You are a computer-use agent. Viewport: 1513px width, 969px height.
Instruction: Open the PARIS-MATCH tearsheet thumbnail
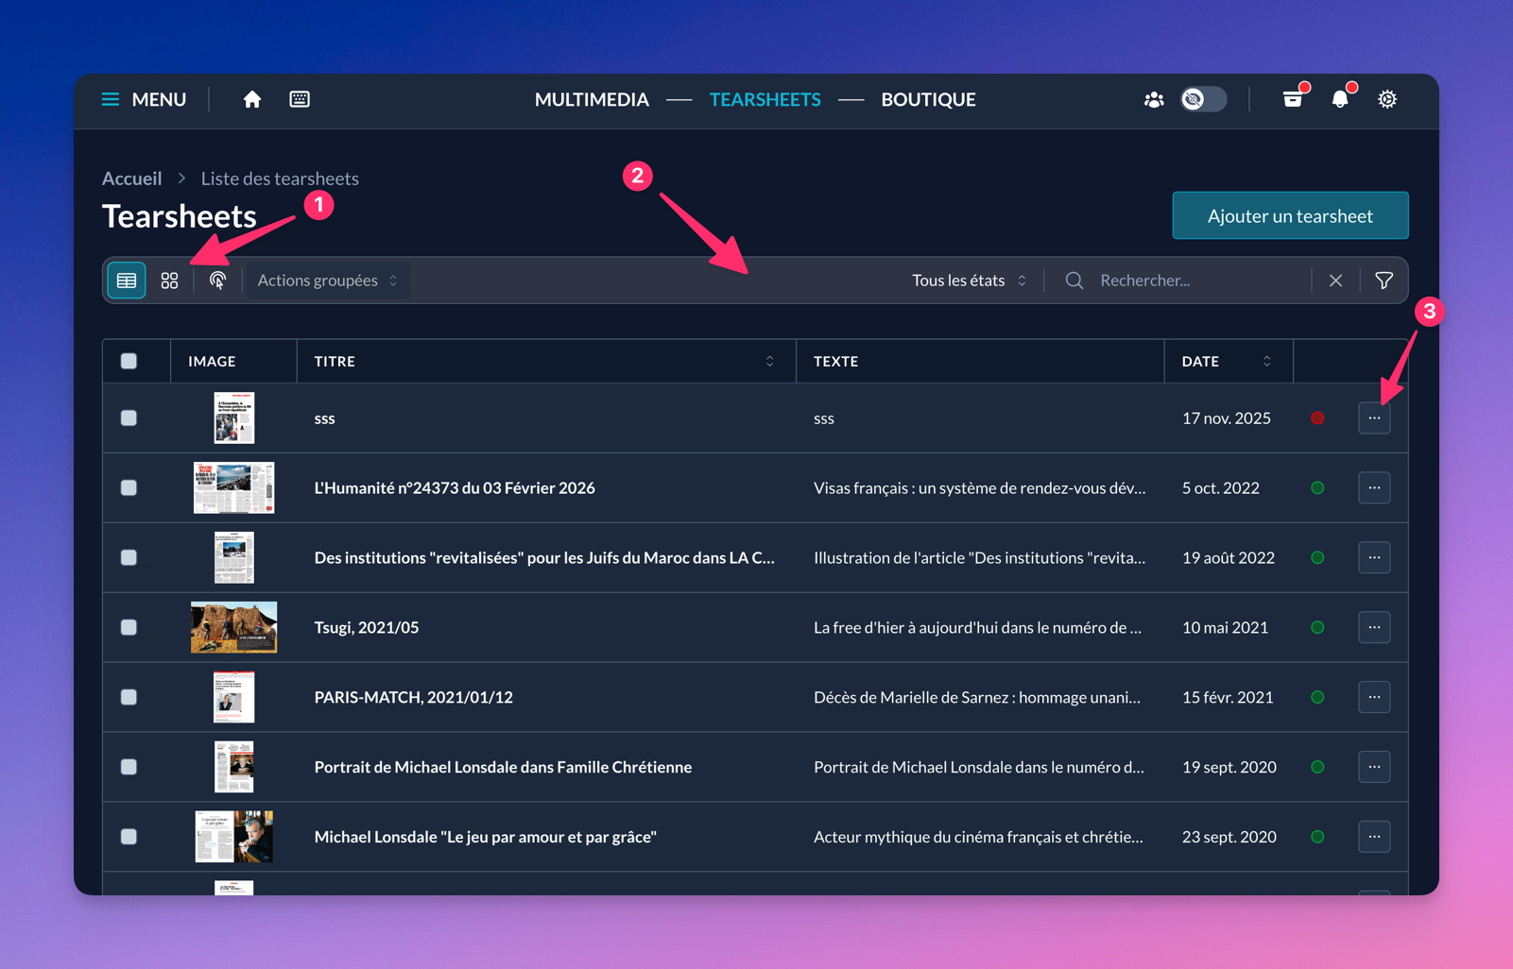point(234,697)
